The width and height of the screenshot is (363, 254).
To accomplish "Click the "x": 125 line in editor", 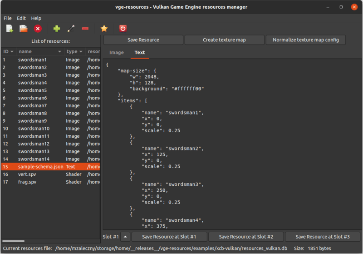I will tap(155, 154).
